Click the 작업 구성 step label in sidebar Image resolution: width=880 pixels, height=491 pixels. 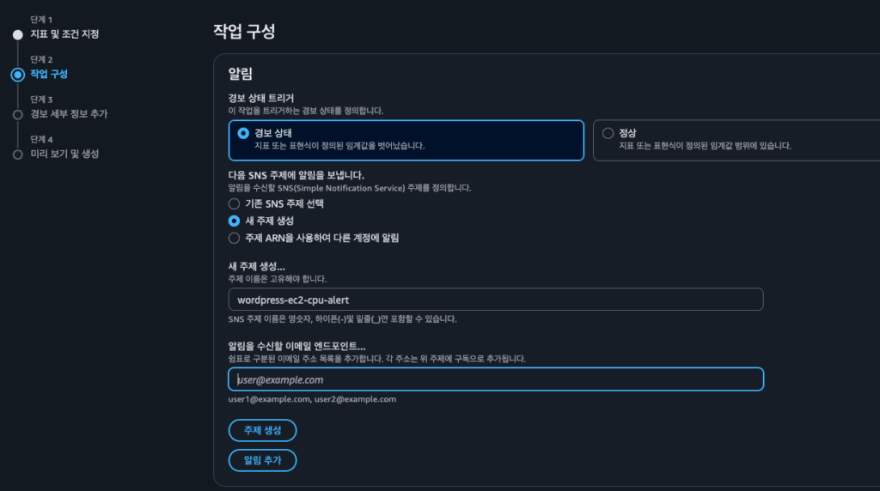pyautogui.click(x=49, y=75)
